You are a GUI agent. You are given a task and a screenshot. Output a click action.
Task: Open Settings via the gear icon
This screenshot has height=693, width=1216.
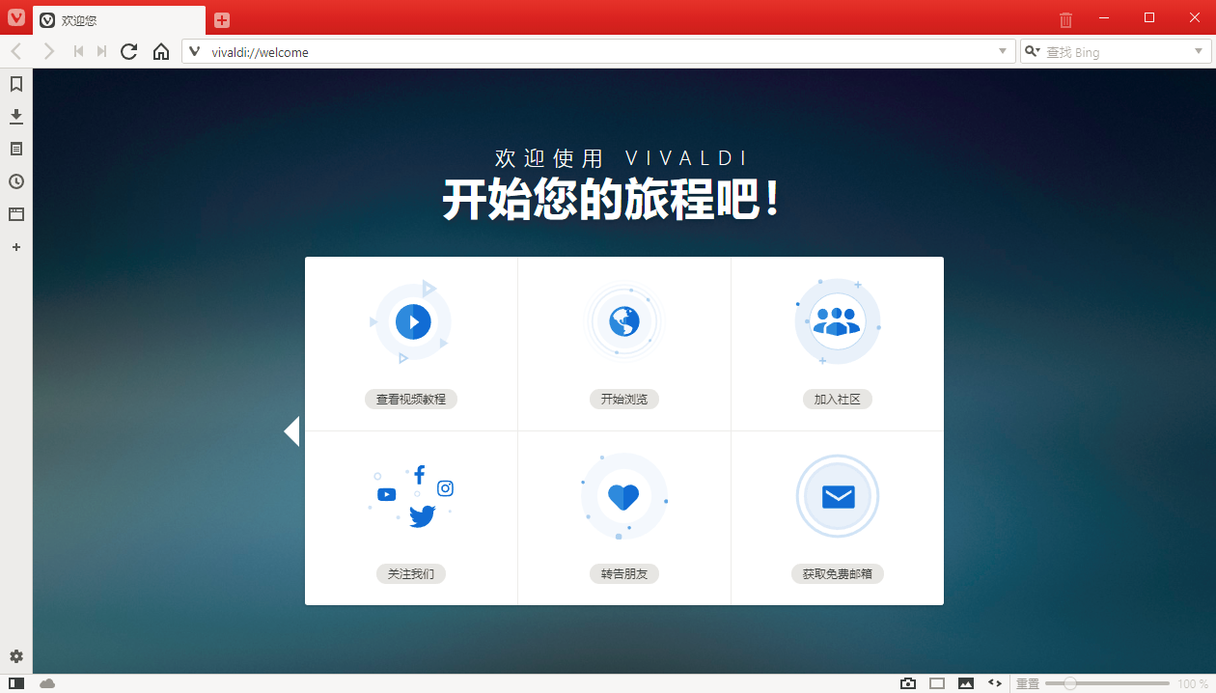pyautogui.click(x=16, y=656)
